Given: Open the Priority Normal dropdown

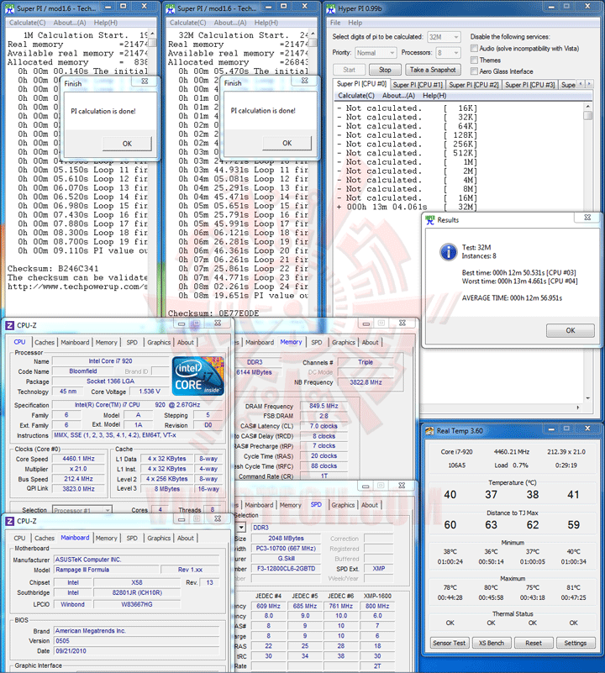Looking at the screenshot, I should (376, 53).
